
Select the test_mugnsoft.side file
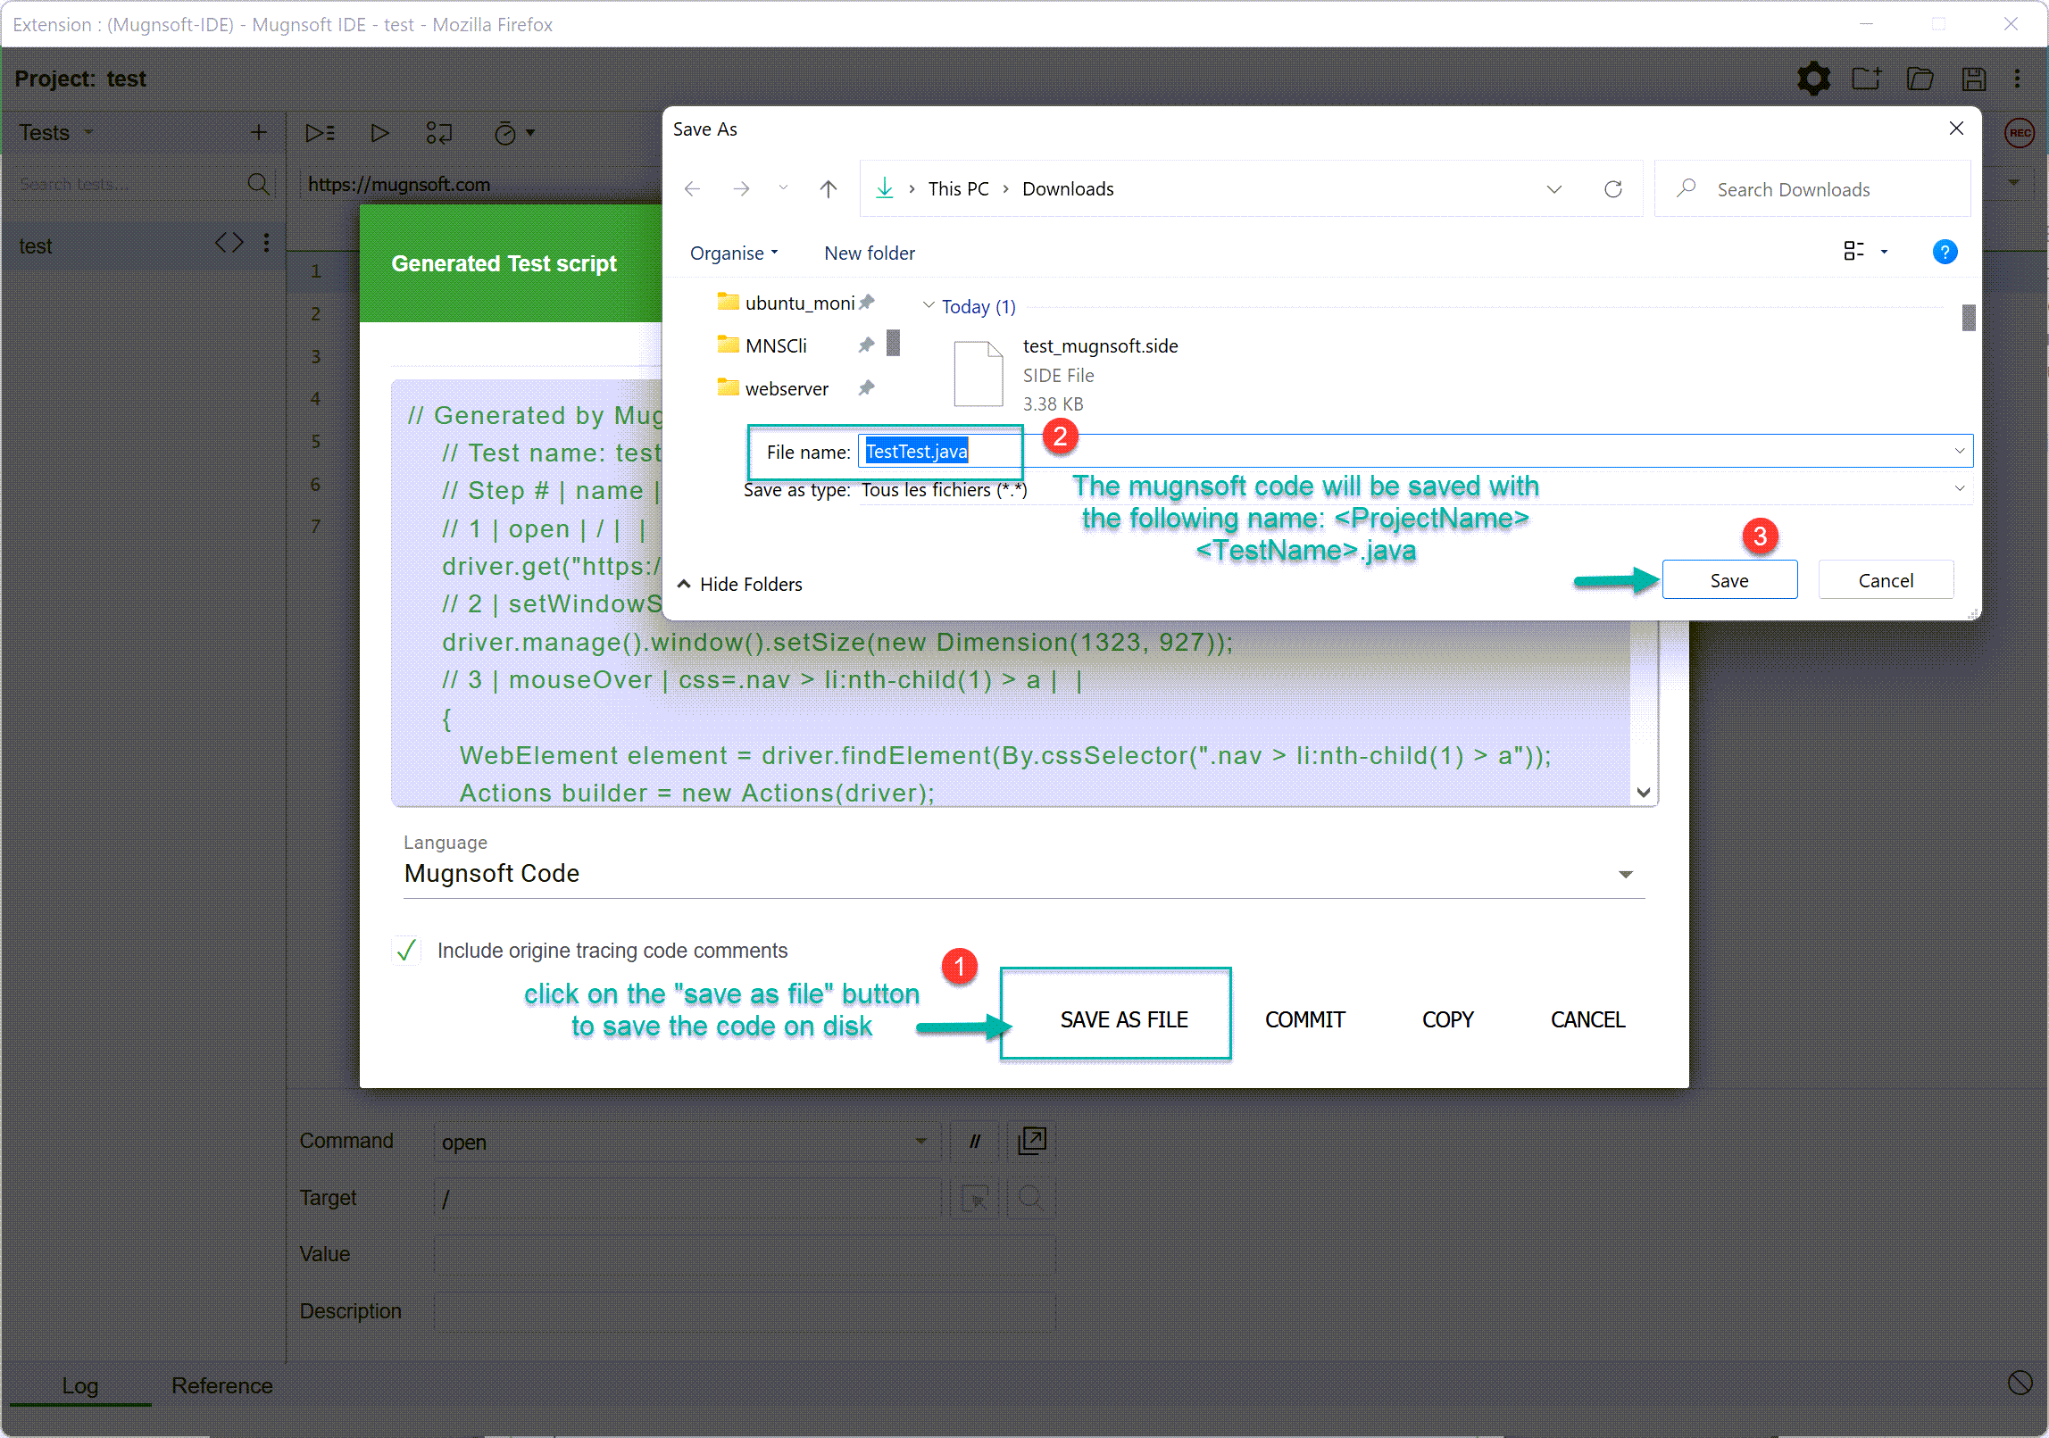[x=1065, y=374]
